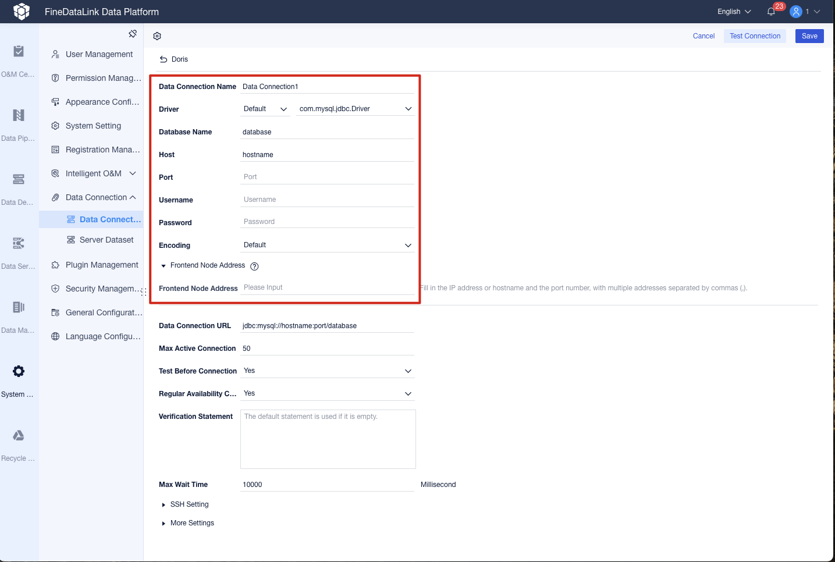Select the Data Pipeline sidebar icon

18,122
